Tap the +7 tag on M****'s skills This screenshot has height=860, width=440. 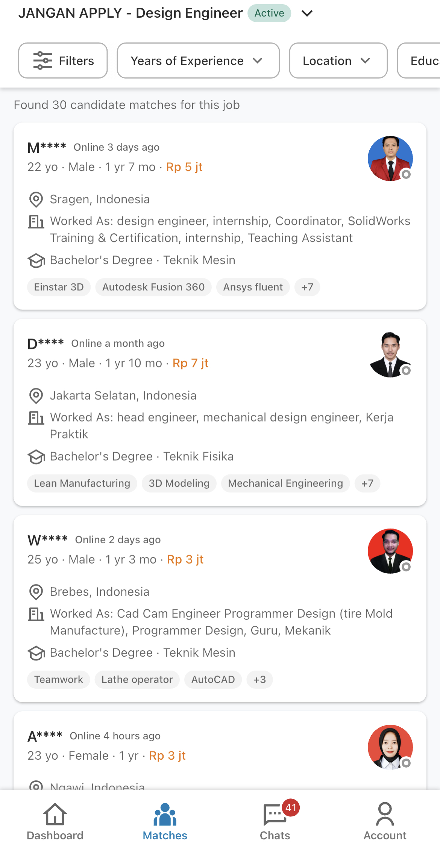click(x=307, y=287)
